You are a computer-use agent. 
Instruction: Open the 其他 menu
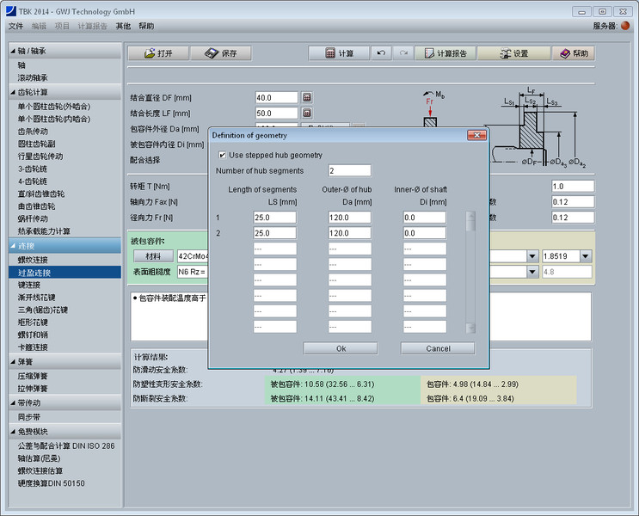pos(123,27)
